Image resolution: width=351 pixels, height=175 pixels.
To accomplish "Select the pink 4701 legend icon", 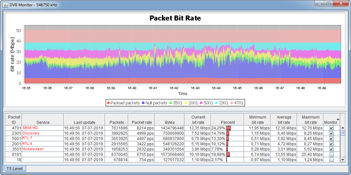I will pyautogui.click(x=232, y=103).
